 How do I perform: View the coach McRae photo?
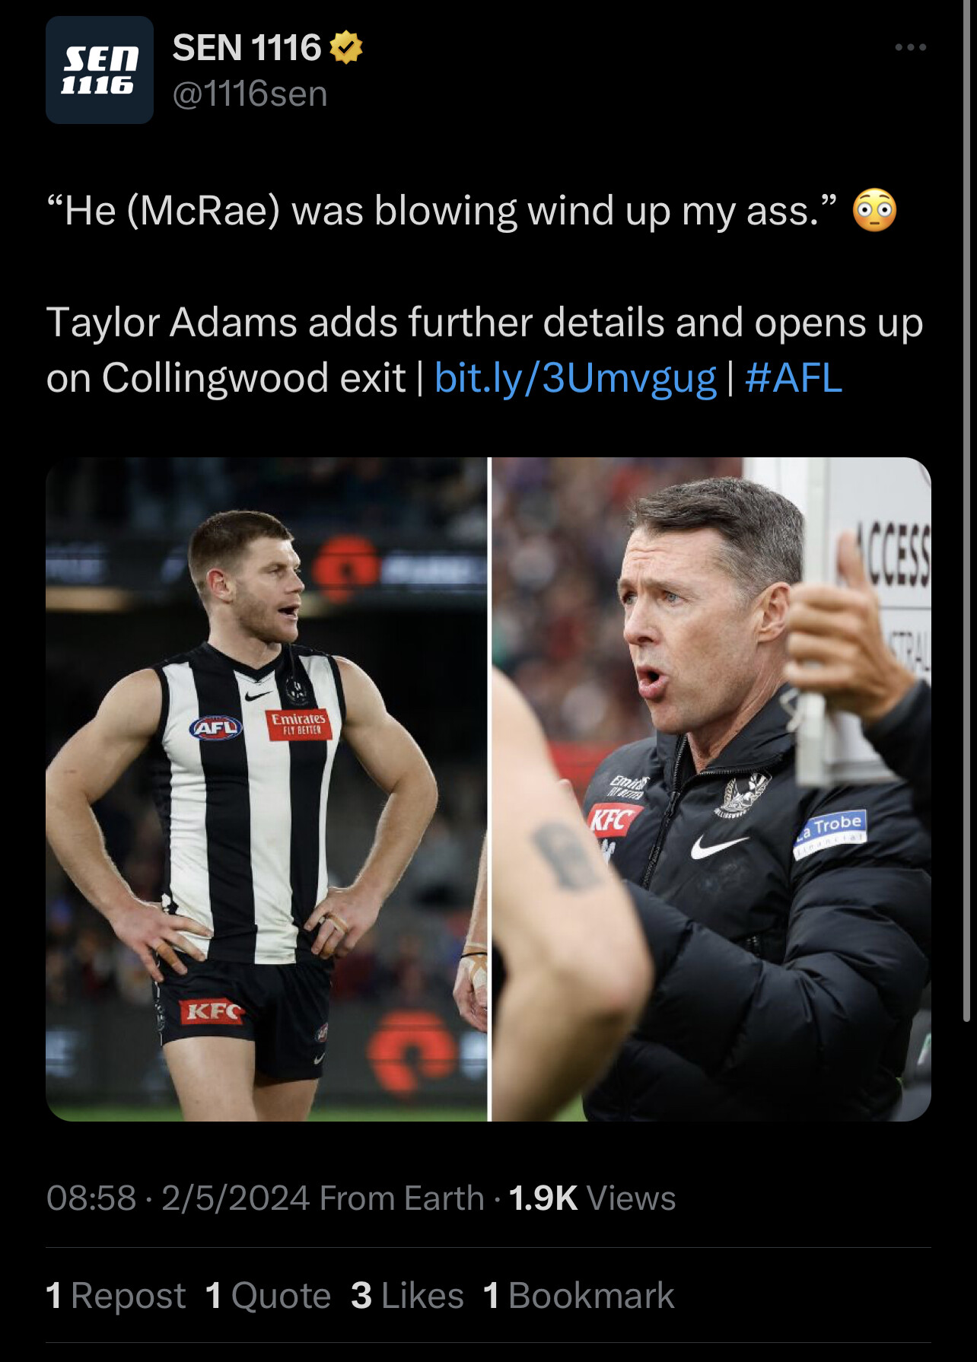[711, 789]
